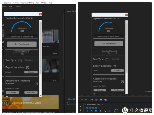Image resolution: width=154 pixels, height=115 pixels.
Task: Click the blue timeline timecode 00;00;00;00
Action: pos(91,108)
